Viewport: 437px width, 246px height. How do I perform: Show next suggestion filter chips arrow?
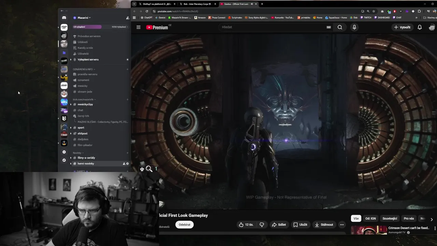tap(432, 219)
